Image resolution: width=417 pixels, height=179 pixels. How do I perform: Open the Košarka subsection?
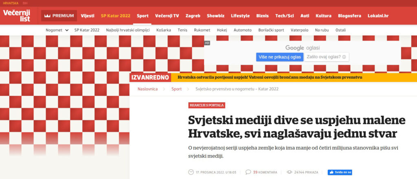click(x=164, y=30)
